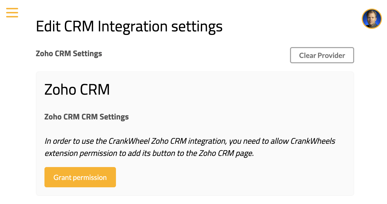Screen dimensions: 387x204
Task: Click the word Integration in the page title
Action: 132,26
